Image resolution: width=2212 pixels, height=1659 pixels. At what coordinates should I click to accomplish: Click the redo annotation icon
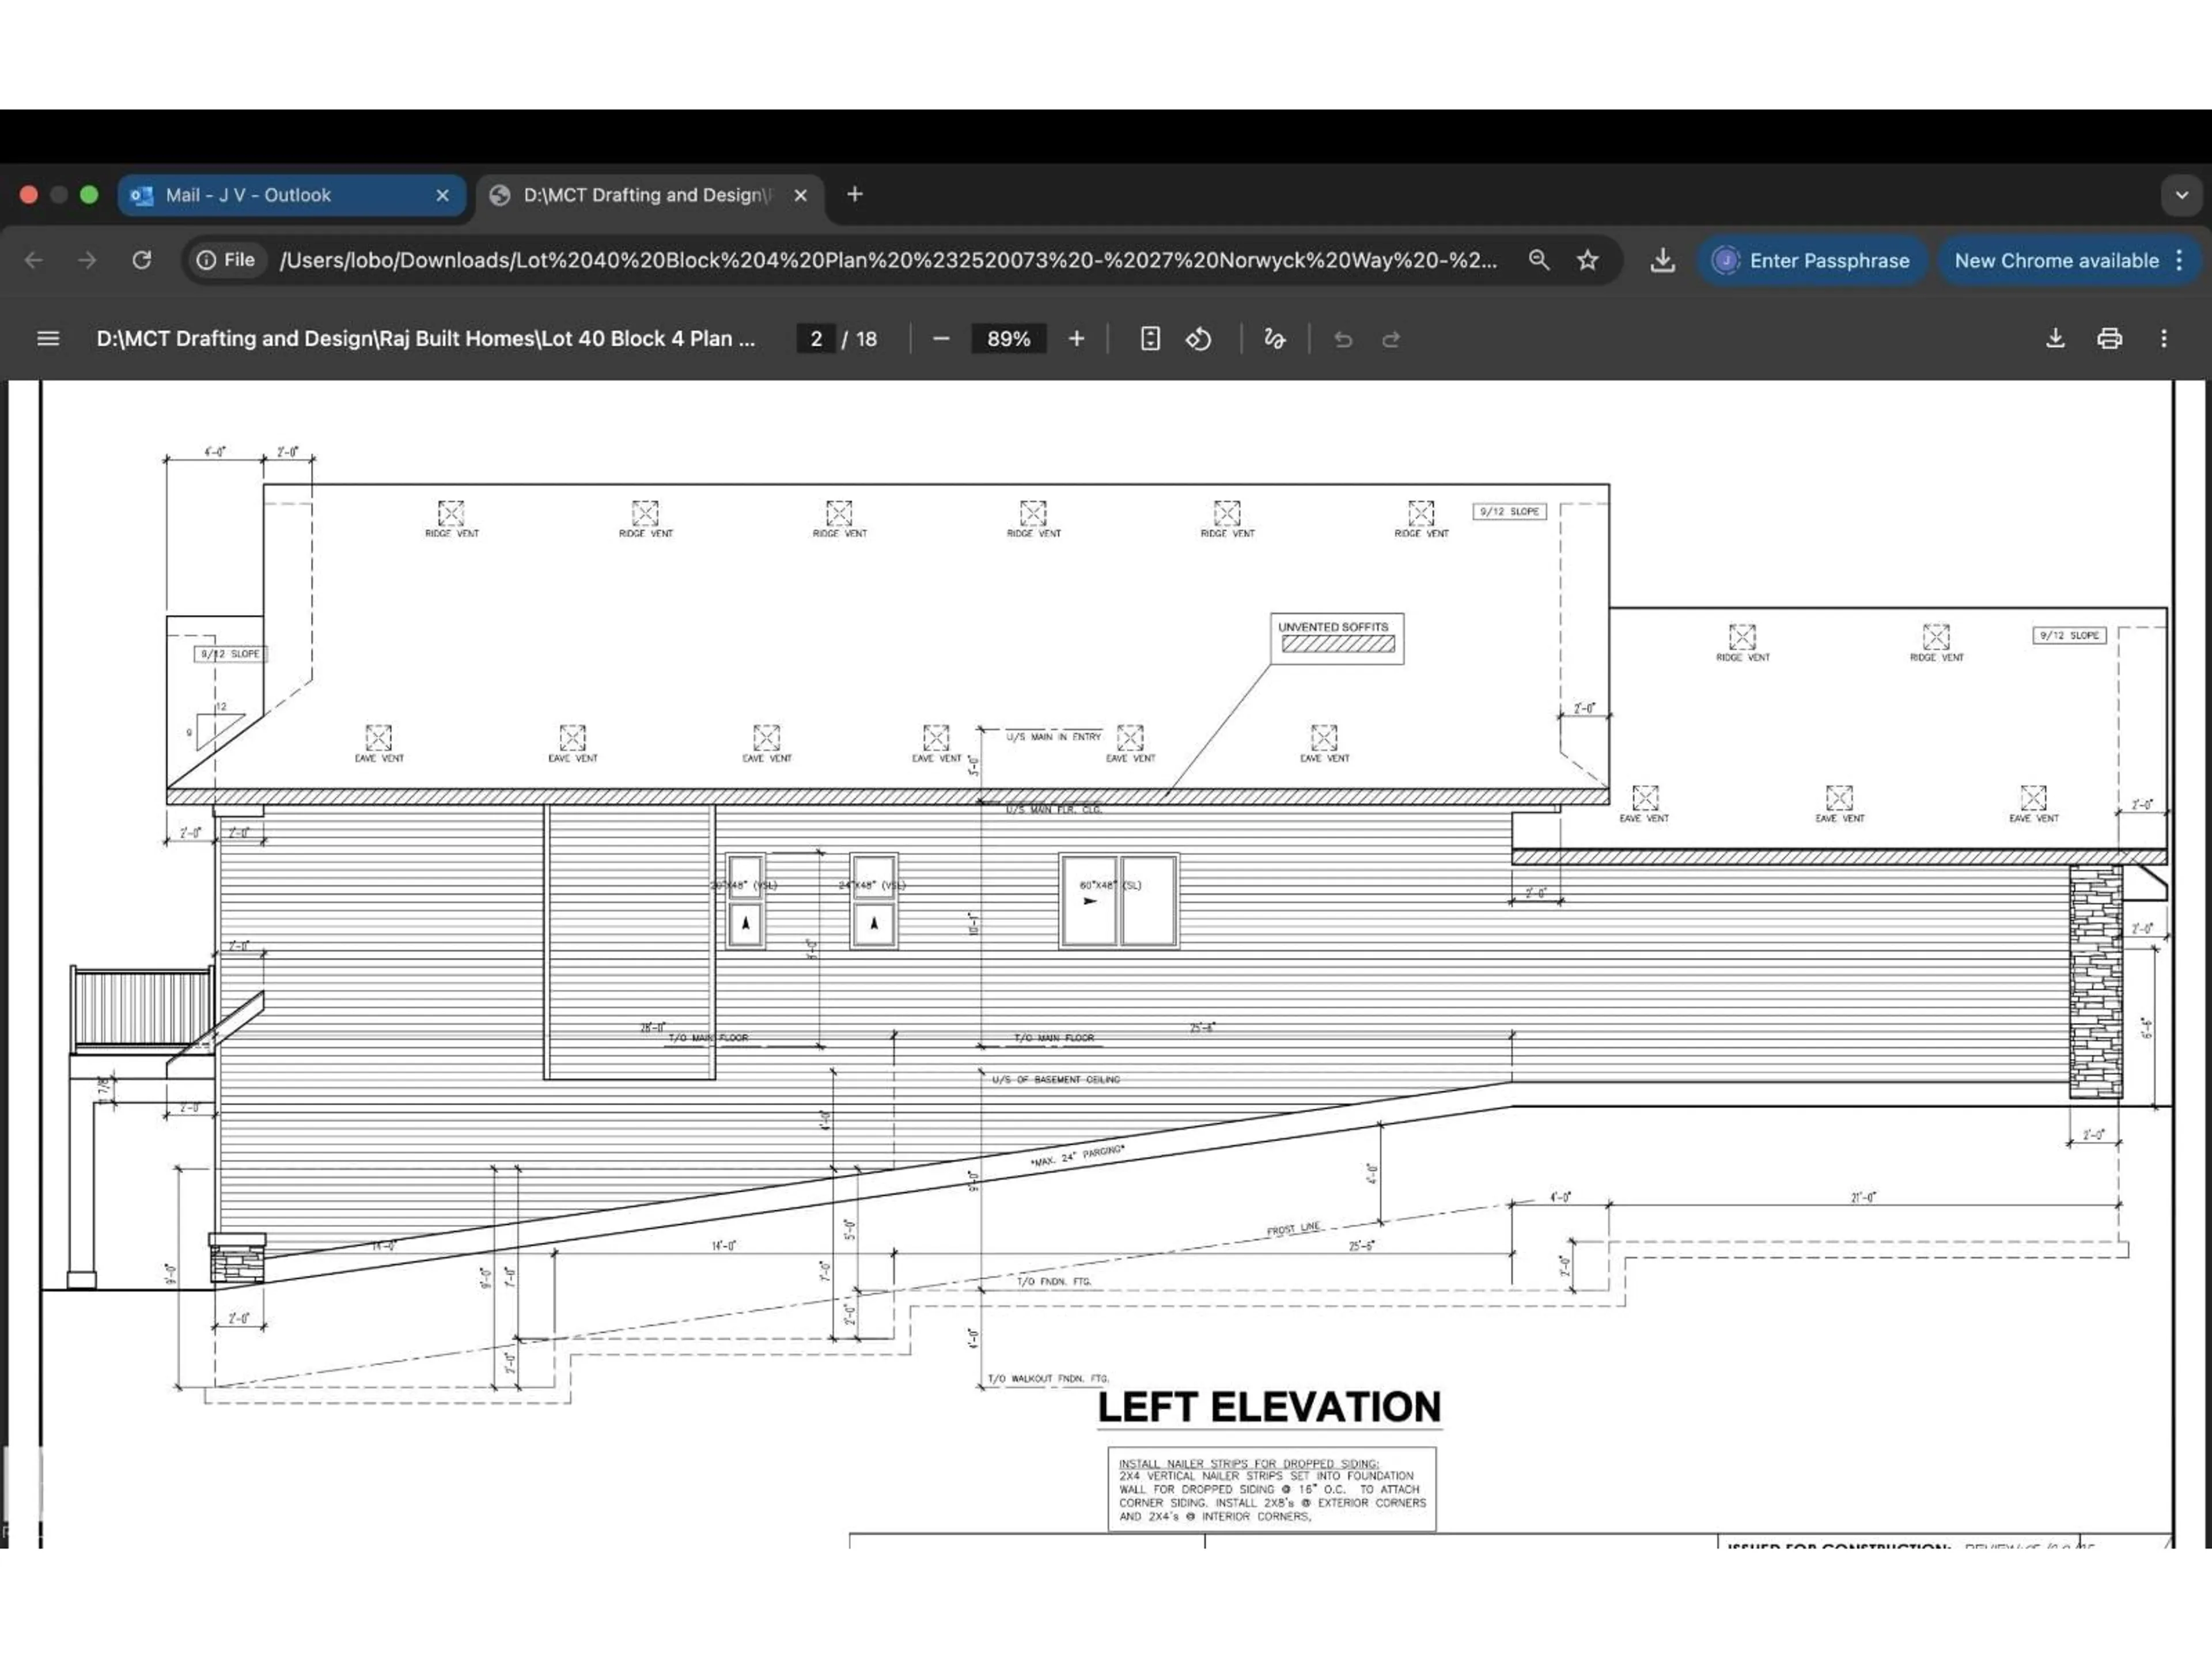(x=1391, y=339)
